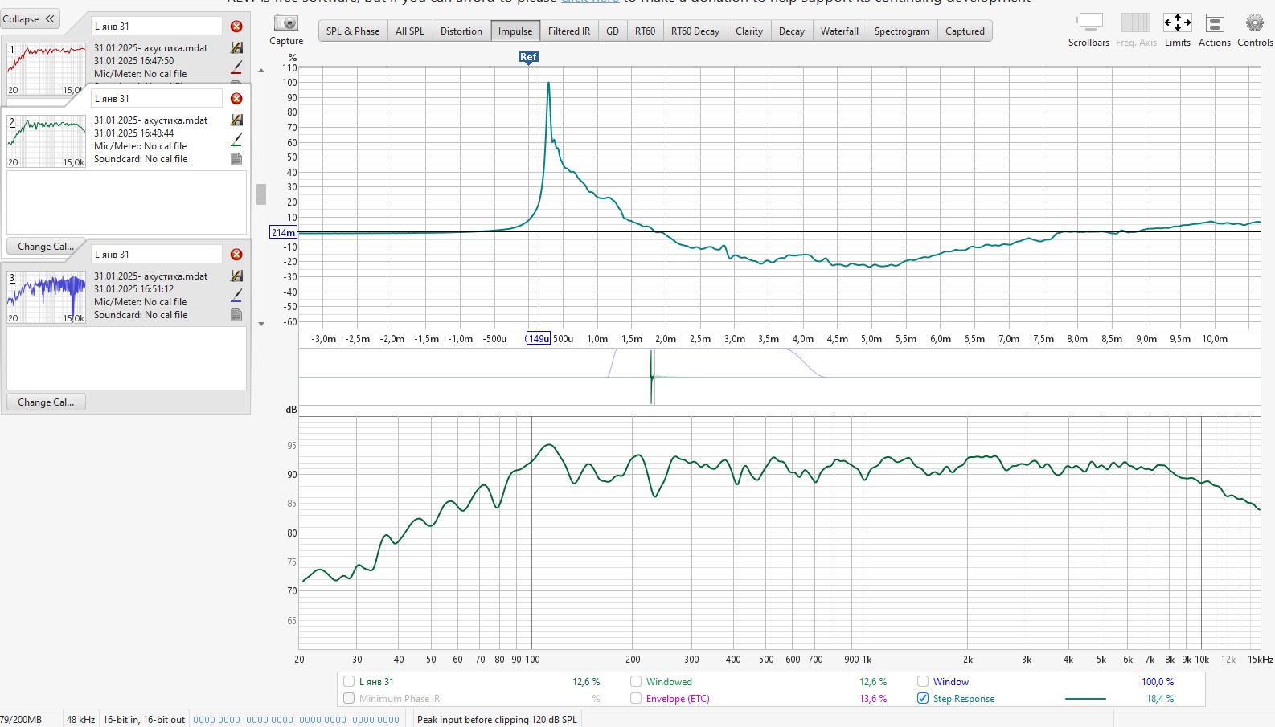1275x727 pixels.
Task: Open notes icon for measurement 3
Action: pos(236,315)
